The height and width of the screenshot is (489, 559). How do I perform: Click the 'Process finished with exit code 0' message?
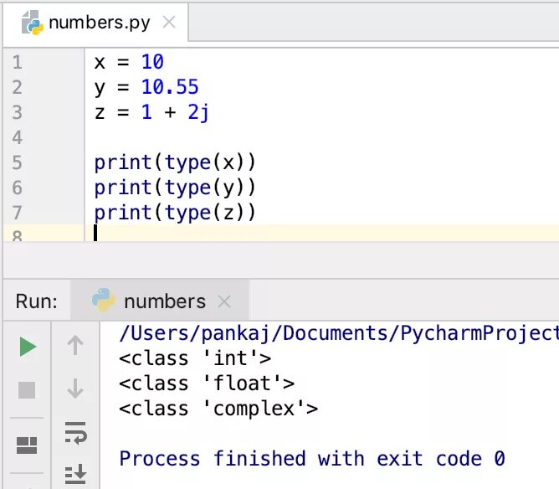coord(312,459)
